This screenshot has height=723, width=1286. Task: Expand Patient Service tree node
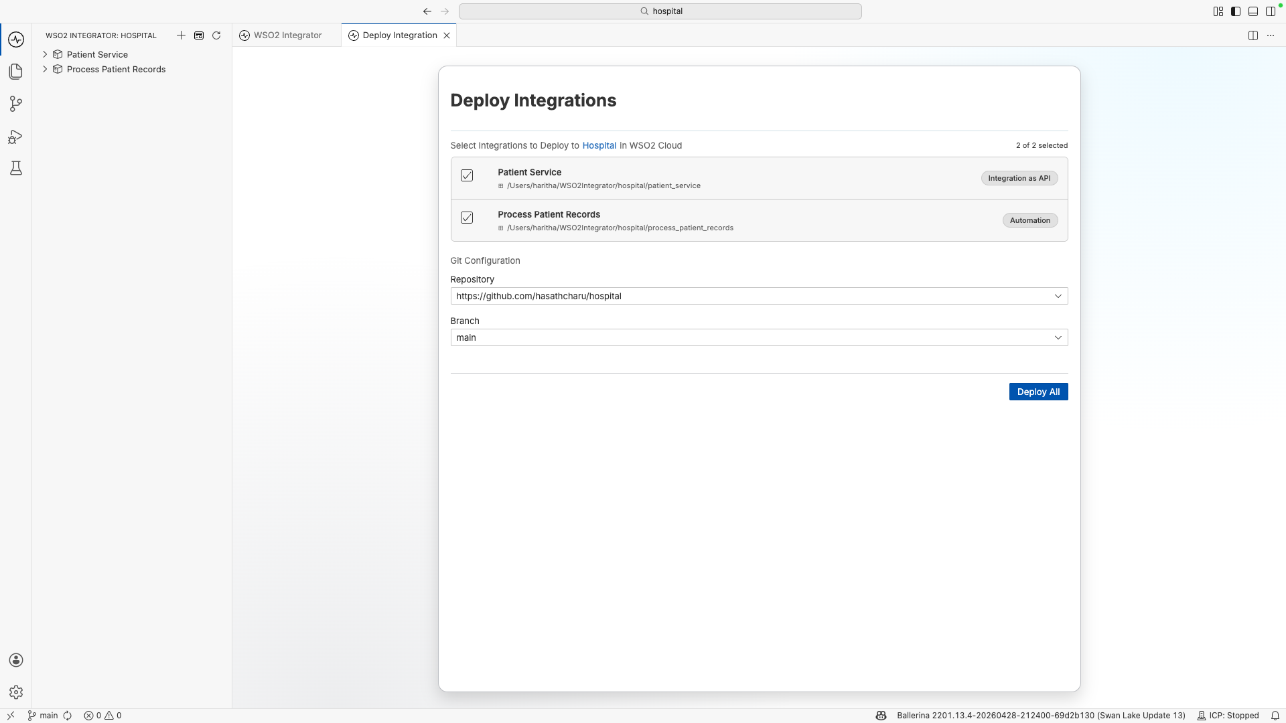pos(45,54)
